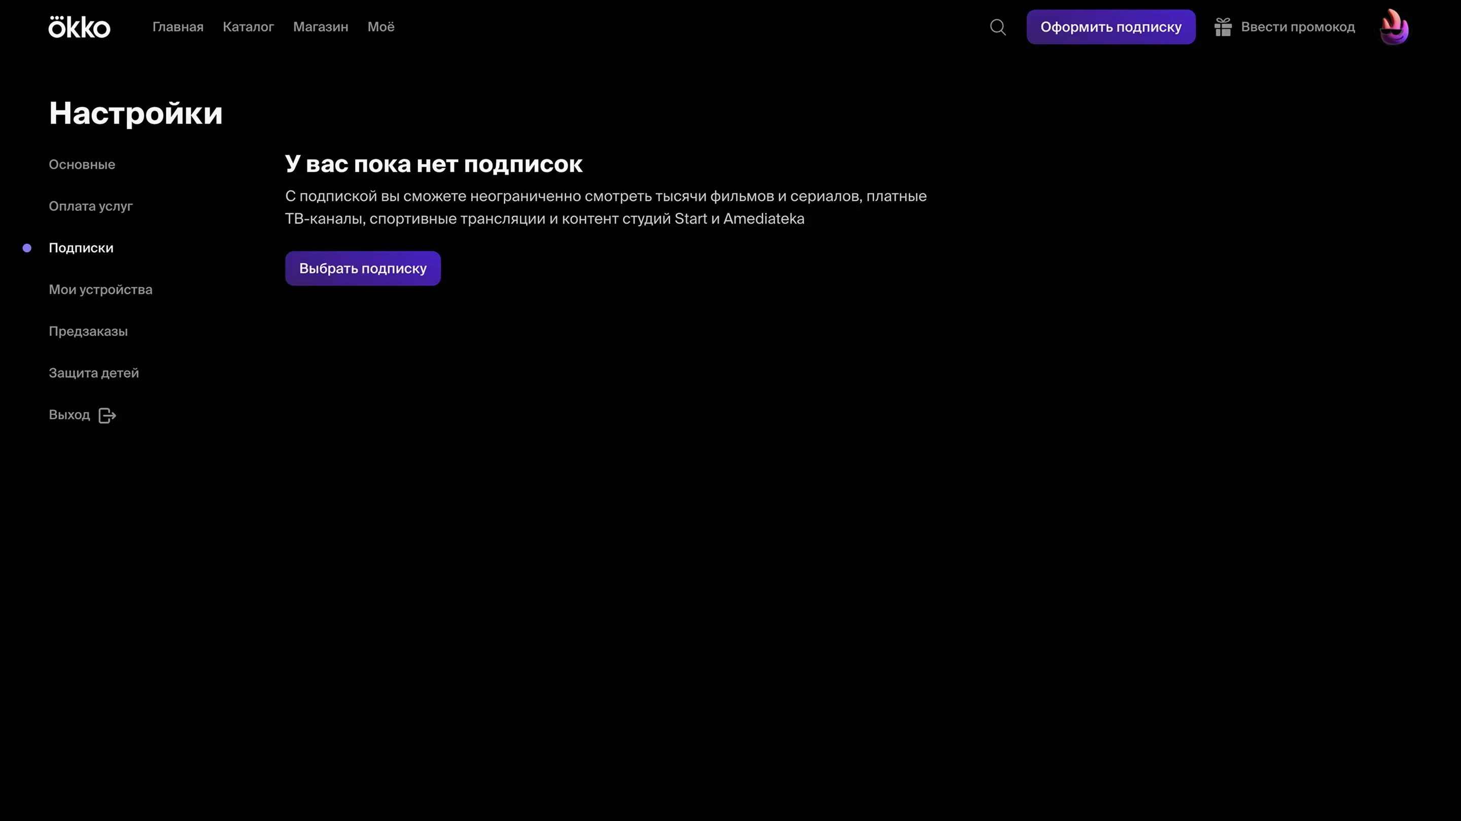Go to Предзаказы section
Screen dimensions: 1461x821
point(88,331)
